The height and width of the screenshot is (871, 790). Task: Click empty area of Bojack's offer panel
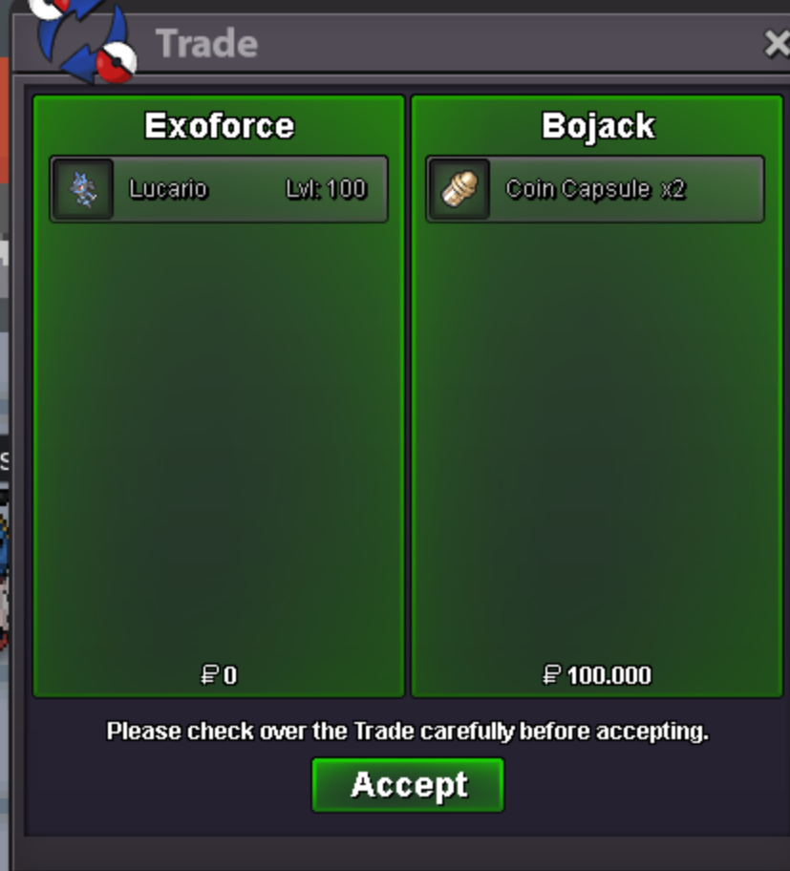point(597,438)
